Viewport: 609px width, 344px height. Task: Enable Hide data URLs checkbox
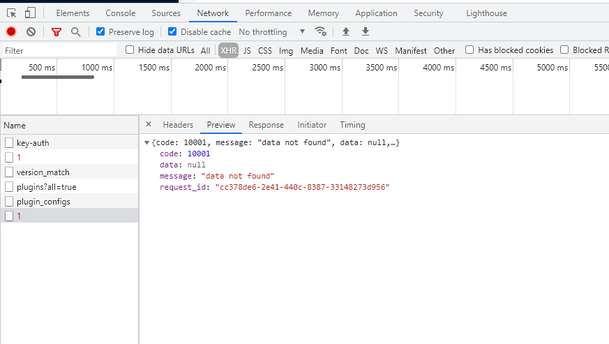[x=130, y=50]
